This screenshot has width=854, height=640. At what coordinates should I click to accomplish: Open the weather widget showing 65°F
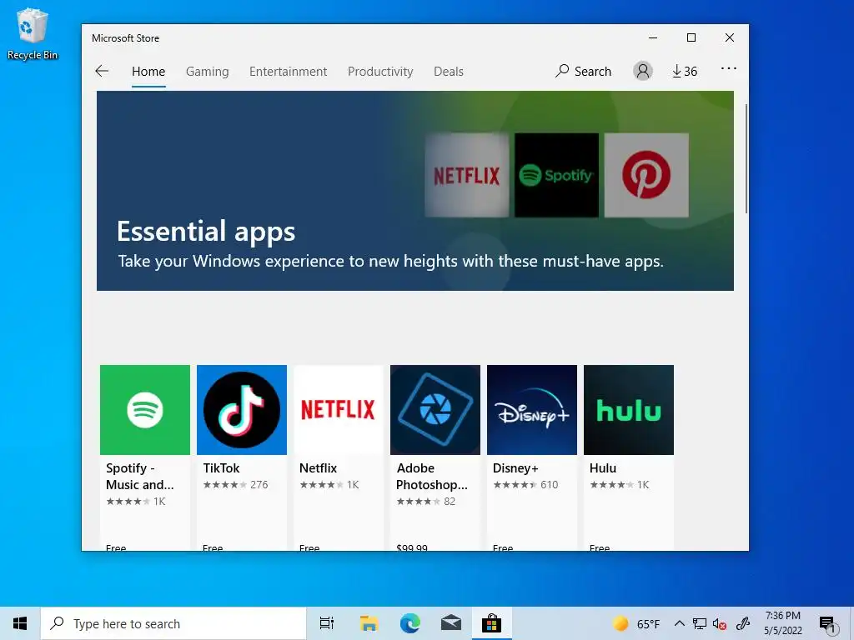[x=635, y=623]
